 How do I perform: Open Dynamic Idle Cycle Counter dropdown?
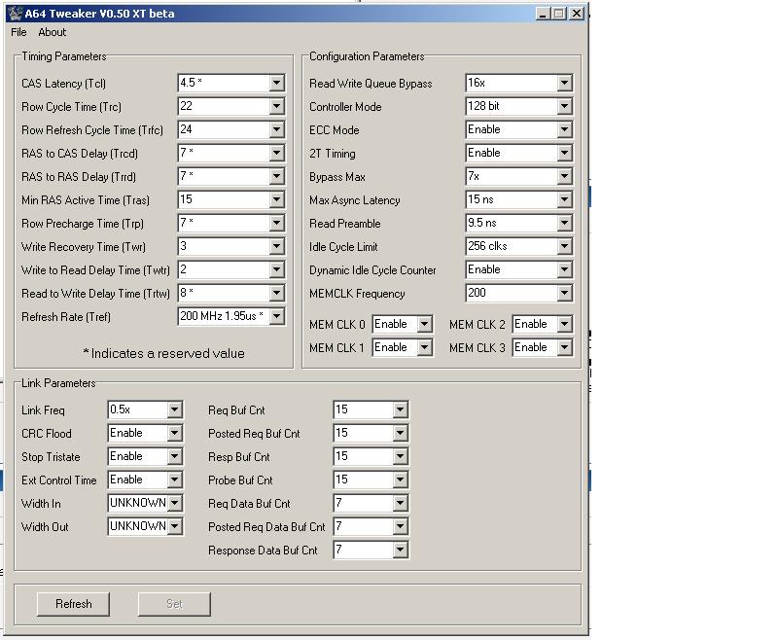tap(565, 269)
